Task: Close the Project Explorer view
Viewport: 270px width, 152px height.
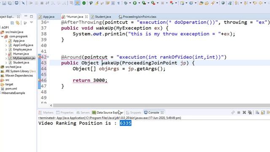Action: (x=18, y=17)
